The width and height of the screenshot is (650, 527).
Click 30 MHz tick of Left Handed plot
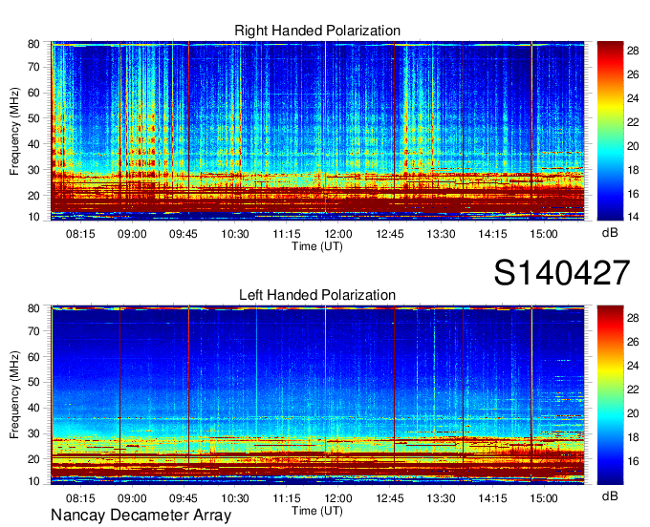coord(33,433)
